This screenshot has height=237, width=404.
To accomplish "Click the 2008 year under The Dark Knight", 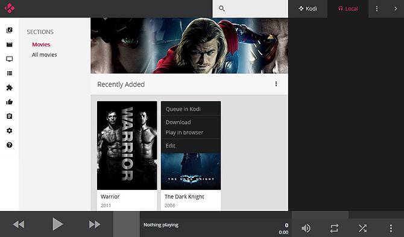I will tap(169, 206).
